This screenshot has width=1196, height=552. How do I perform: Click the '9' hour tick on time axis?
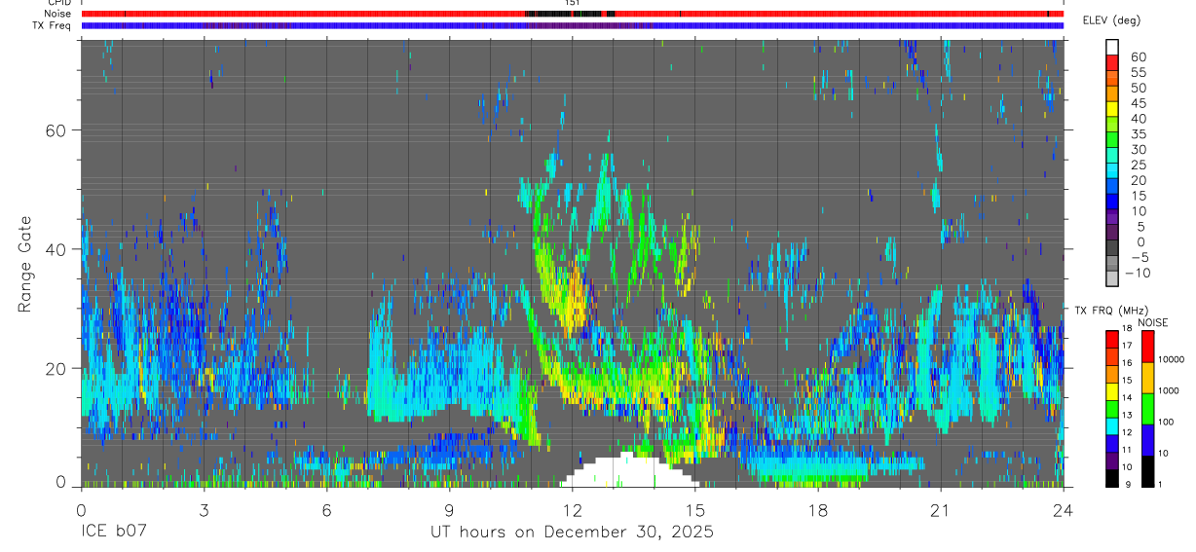point(449,509)
